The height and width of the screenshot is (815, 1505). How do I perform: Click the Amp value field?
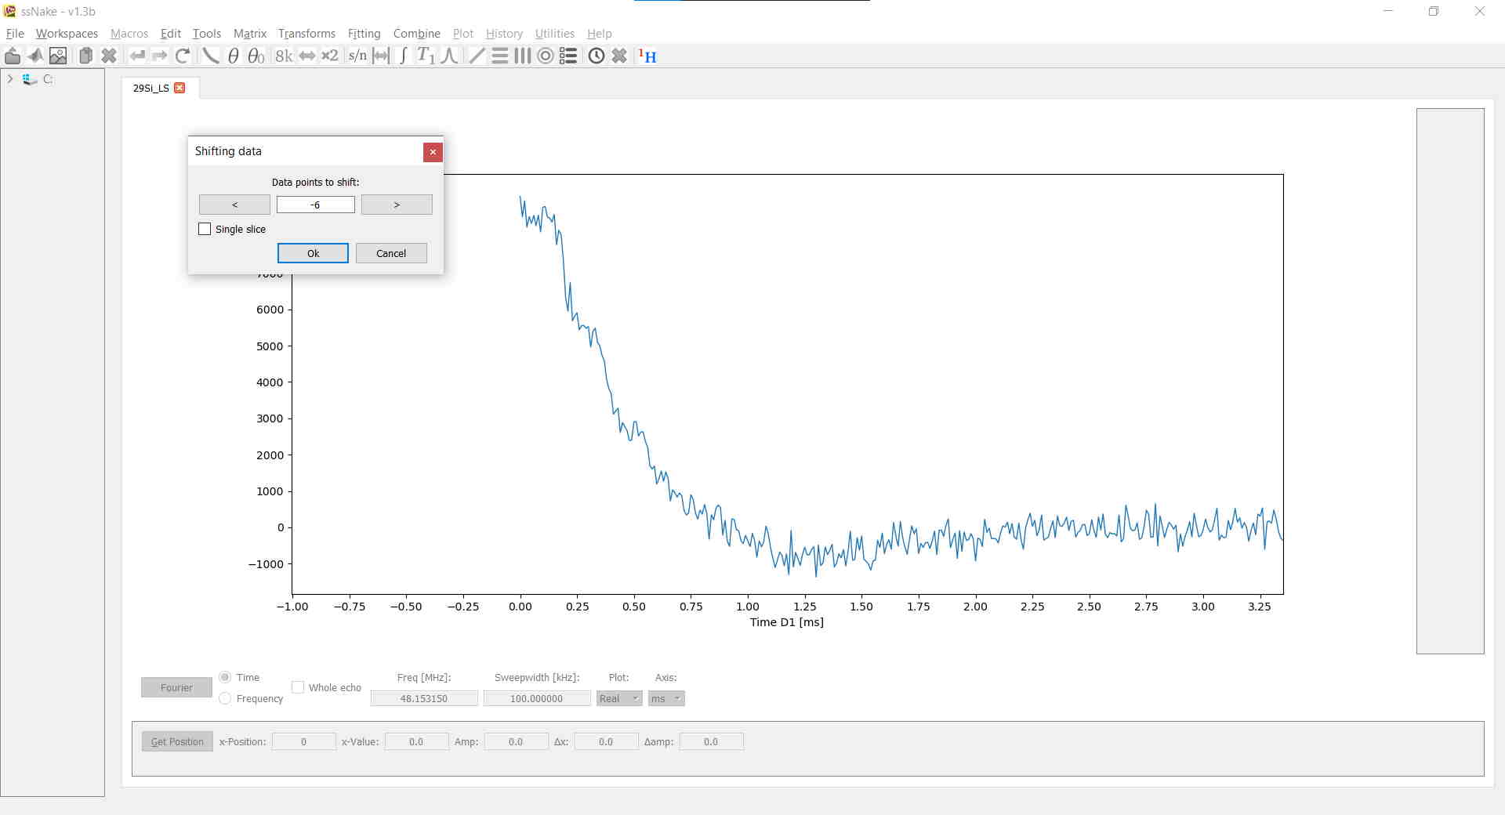click(x=516, y=741)
